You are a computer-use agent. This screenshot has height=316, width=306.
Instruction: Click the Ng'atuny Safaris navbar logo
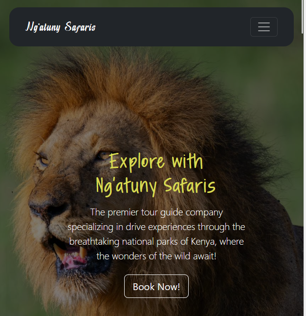pyautogui.click(x=61, y=27)
